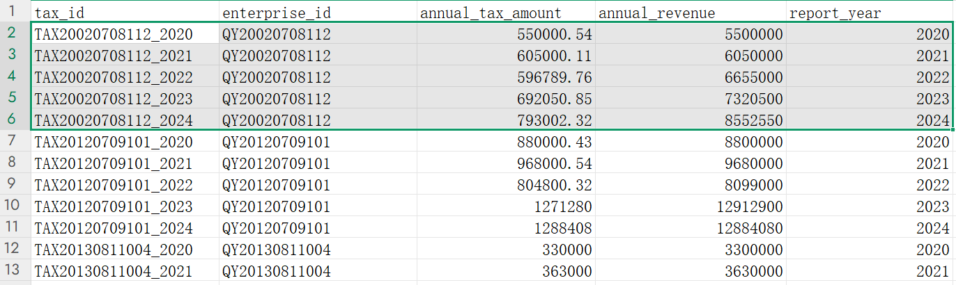Select the enterprise_id header cell

click(317, 13)
